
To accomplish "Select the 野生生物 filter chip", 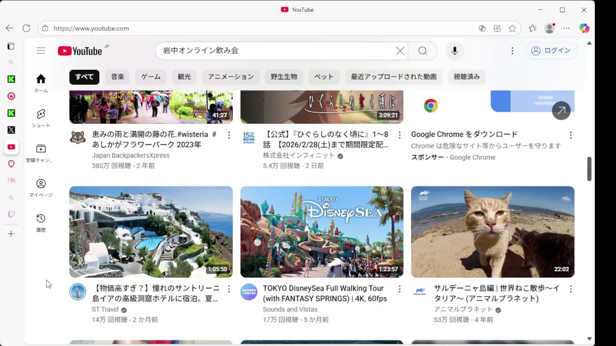I will pos(284,76).
